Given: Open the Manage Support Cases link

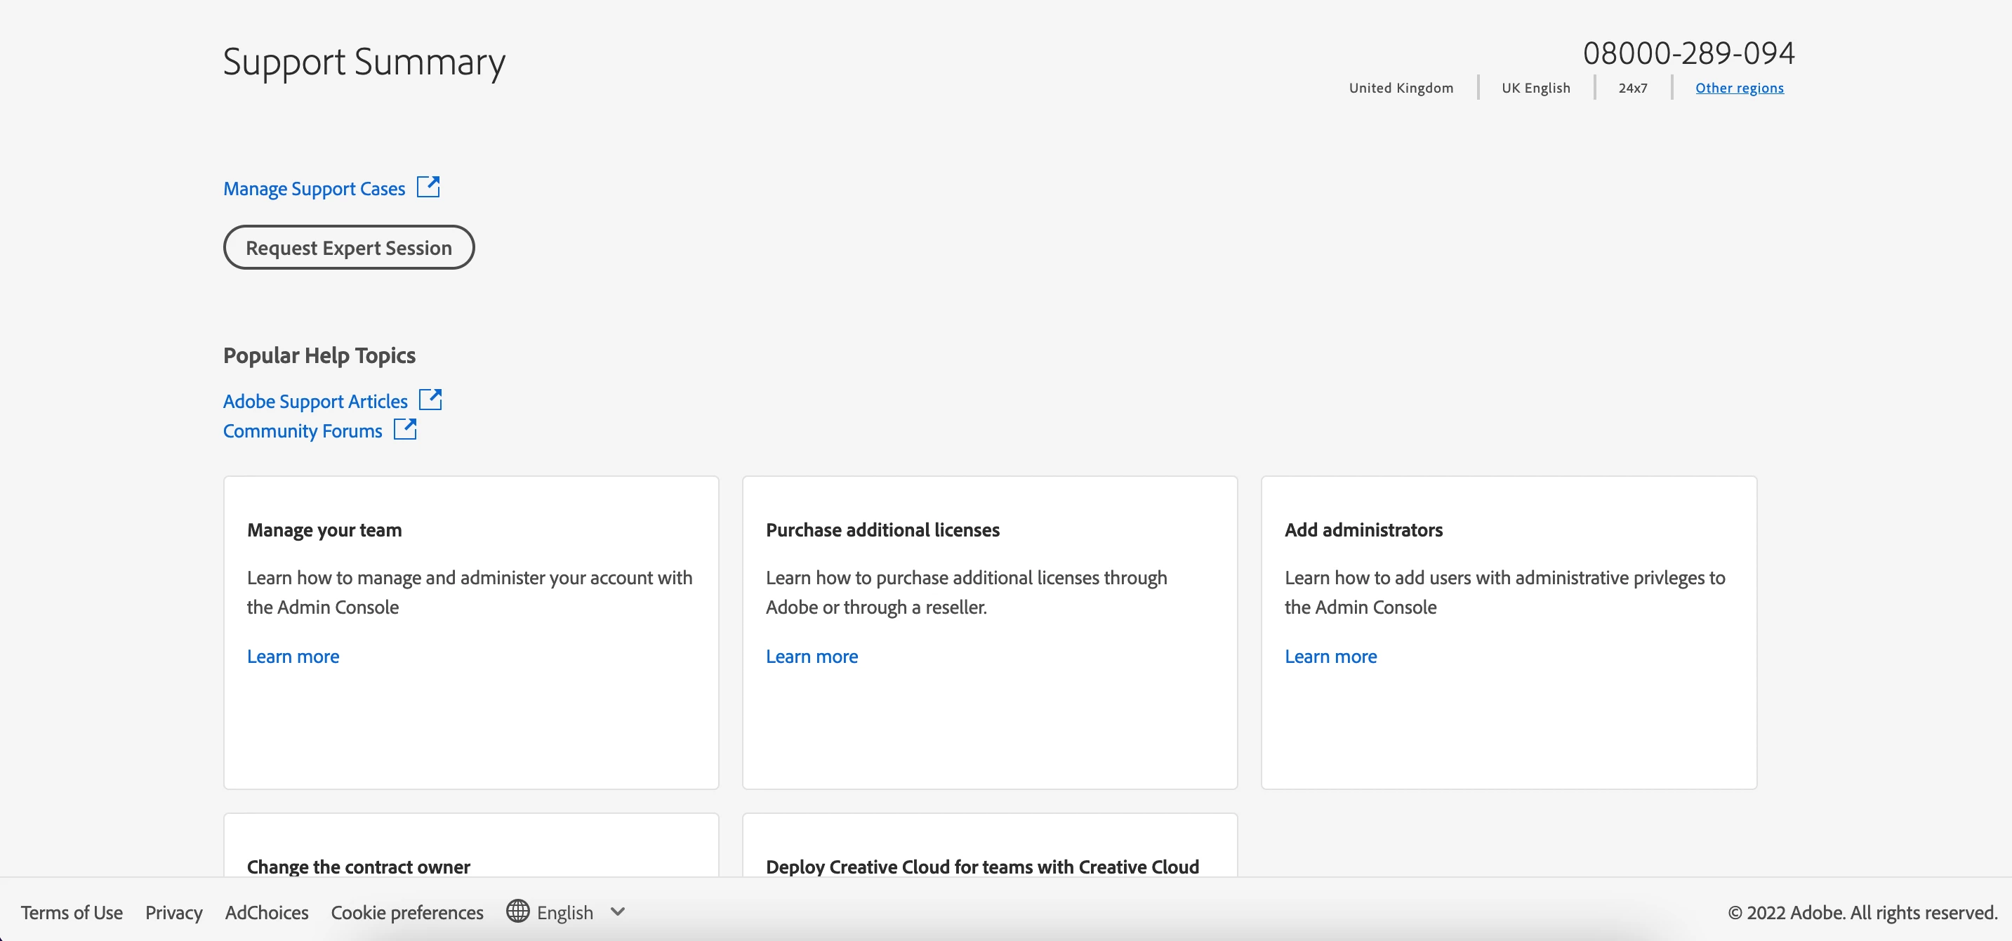Looking at the screenshot, I should point(314,188).
